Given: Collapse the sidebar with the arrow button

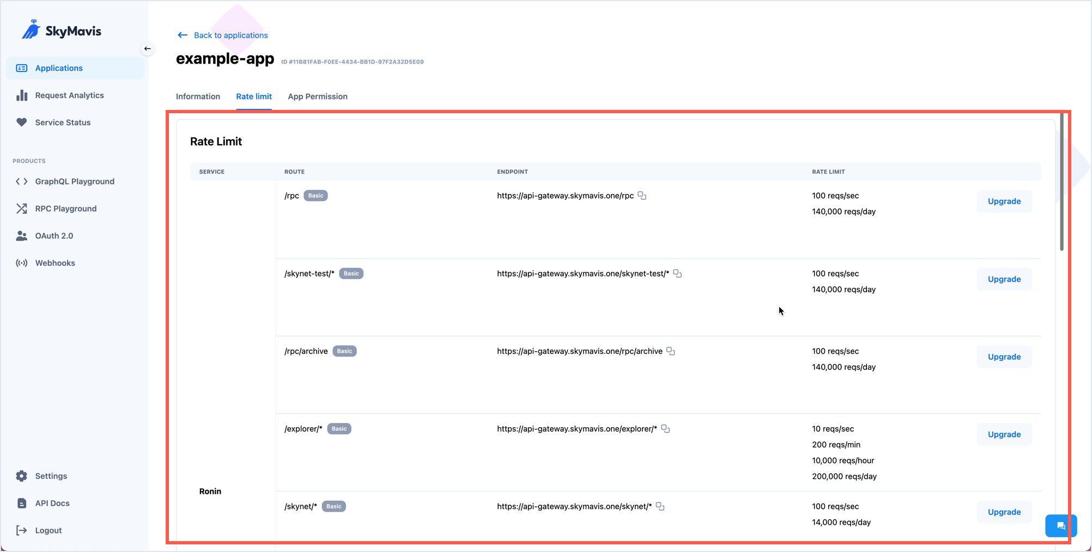Looking at the screenshot, I should click(x=148, y=48).
